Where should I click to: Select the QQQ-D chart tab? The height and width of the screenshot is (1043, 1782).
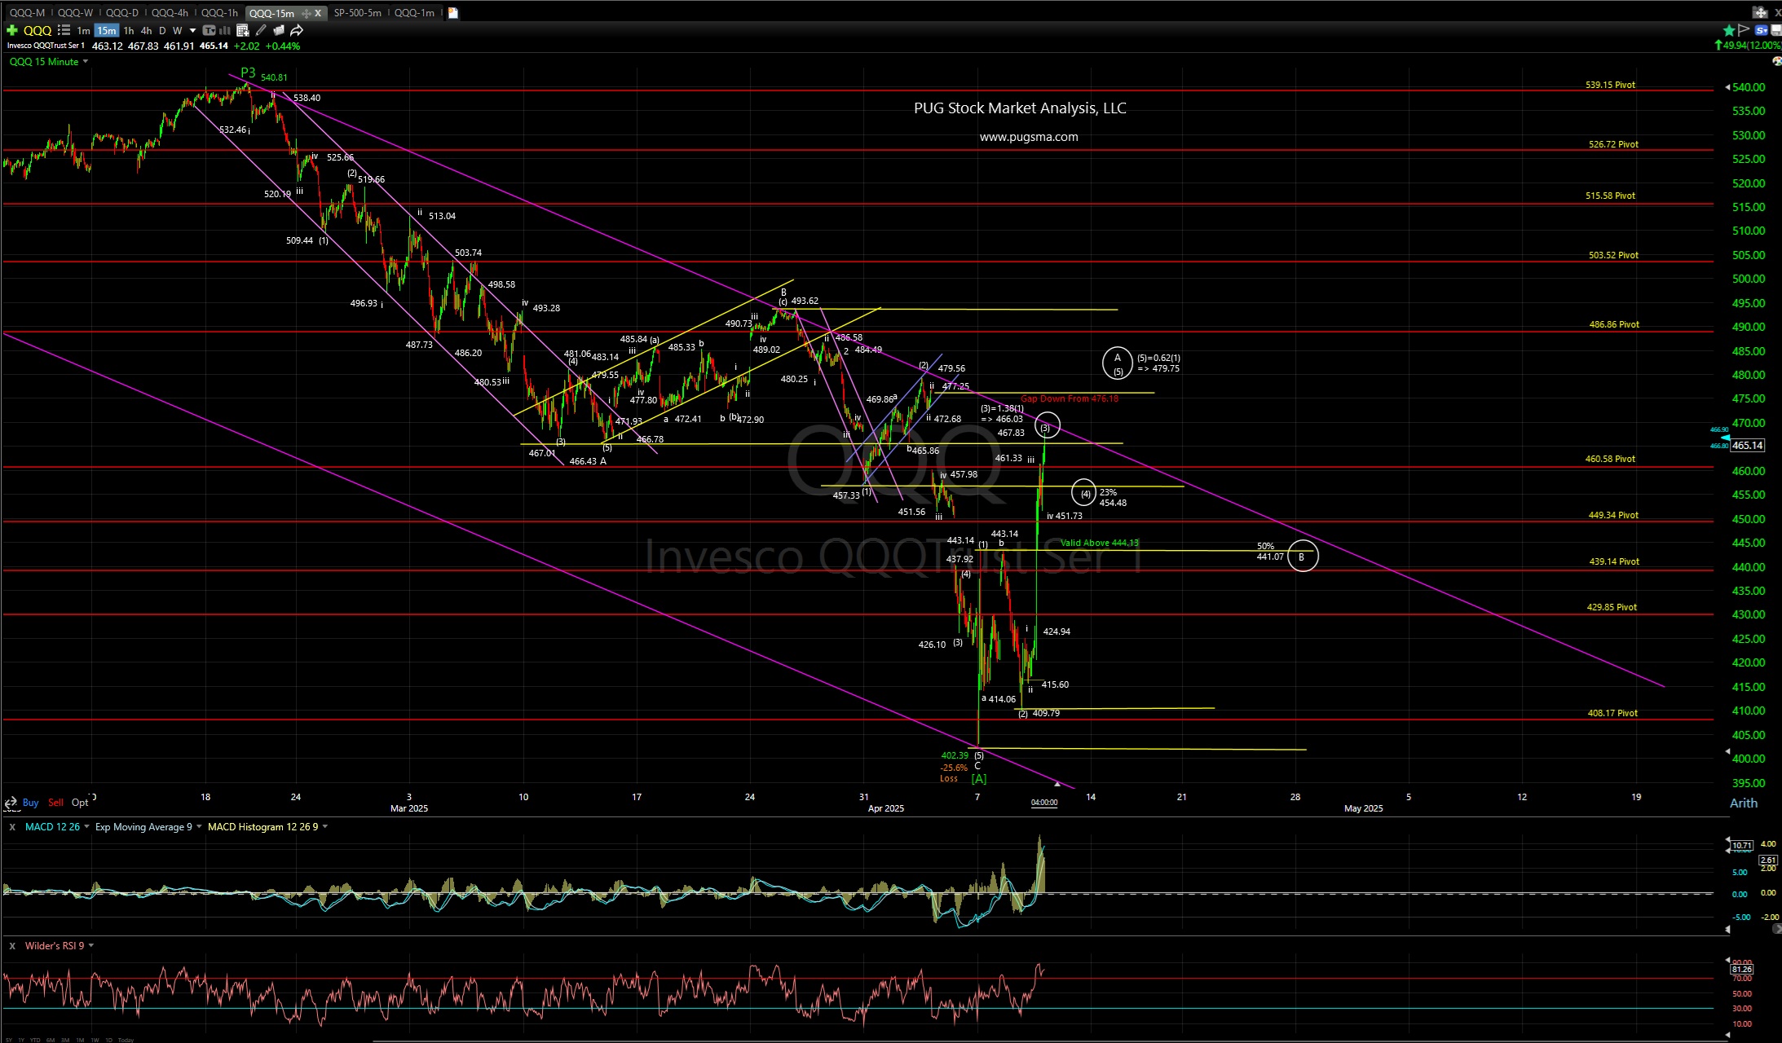(122, 12)
